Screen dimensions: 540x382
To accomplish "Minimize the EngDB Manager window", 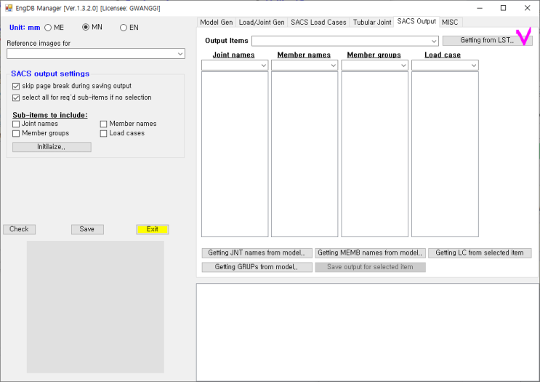I will tap(480, 8).
